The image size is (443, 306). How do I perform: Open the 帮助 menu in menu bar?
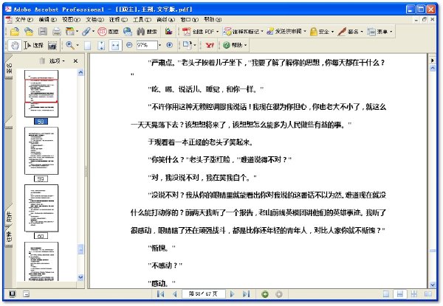[213, 19]
